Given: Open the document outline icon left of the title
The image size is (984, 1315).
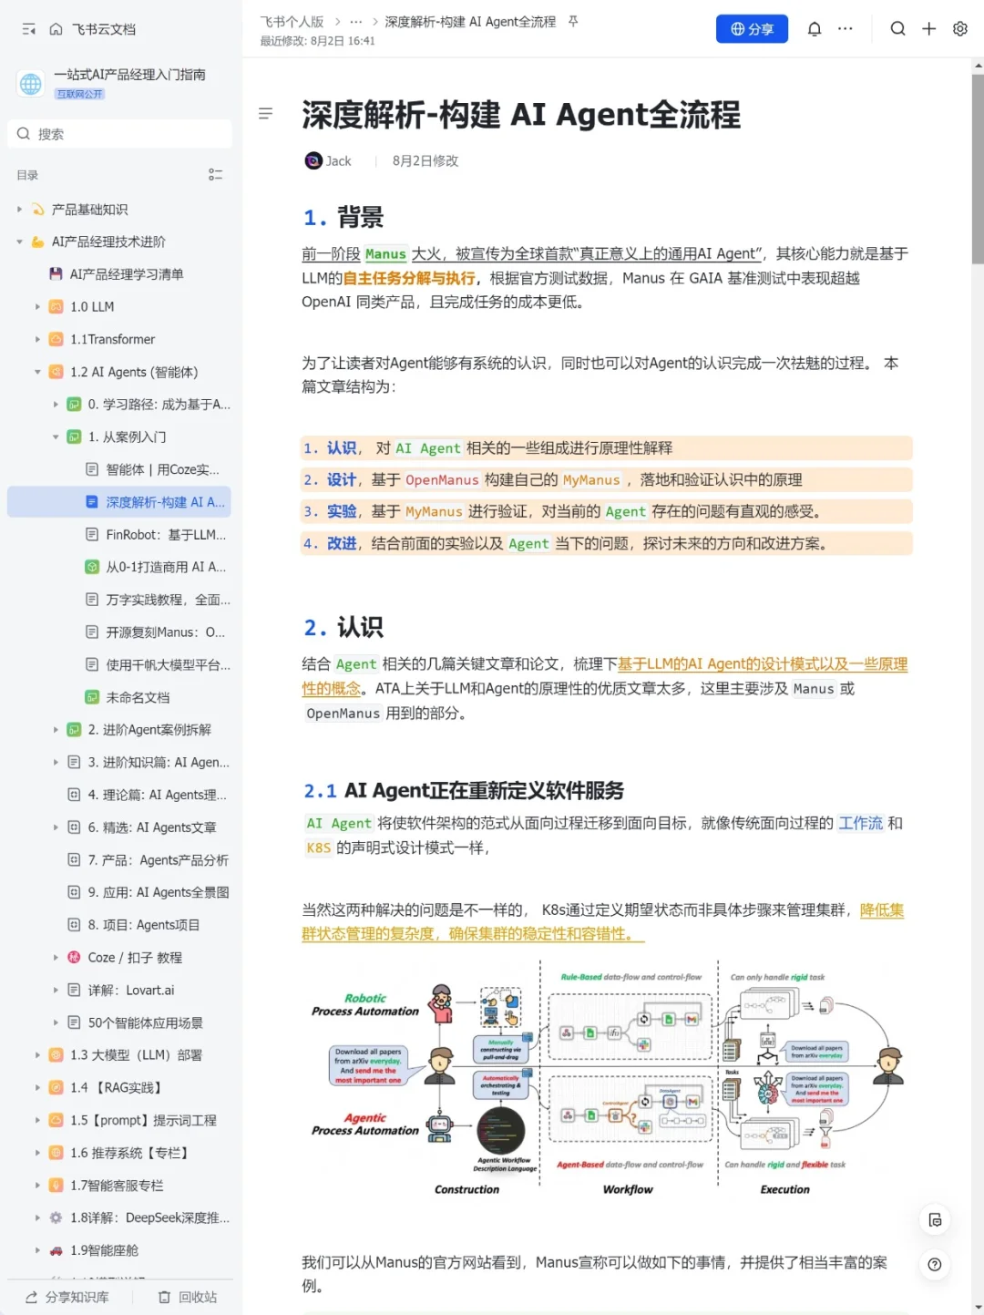Looking at the screenshot, I should coord(265,113).
